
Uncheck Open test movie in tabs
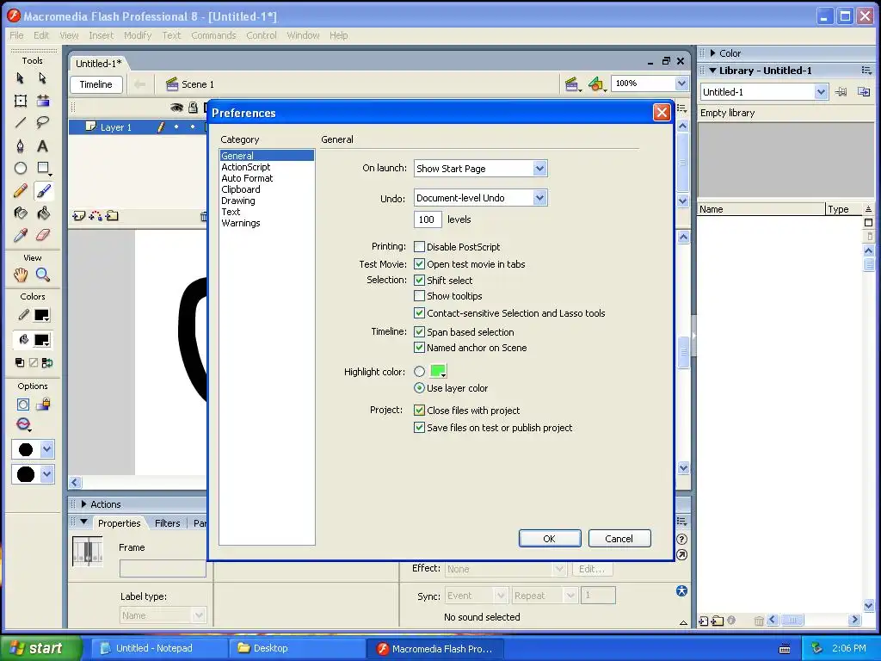click(x=419, y=263)
